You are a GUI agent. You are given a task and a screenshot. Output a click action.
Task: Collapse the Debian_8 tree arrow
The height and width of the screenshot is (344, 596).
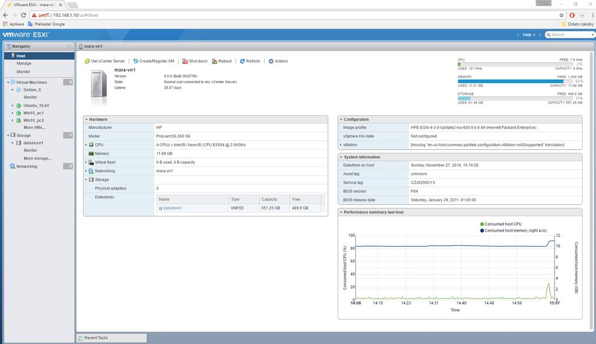point(13,90)
